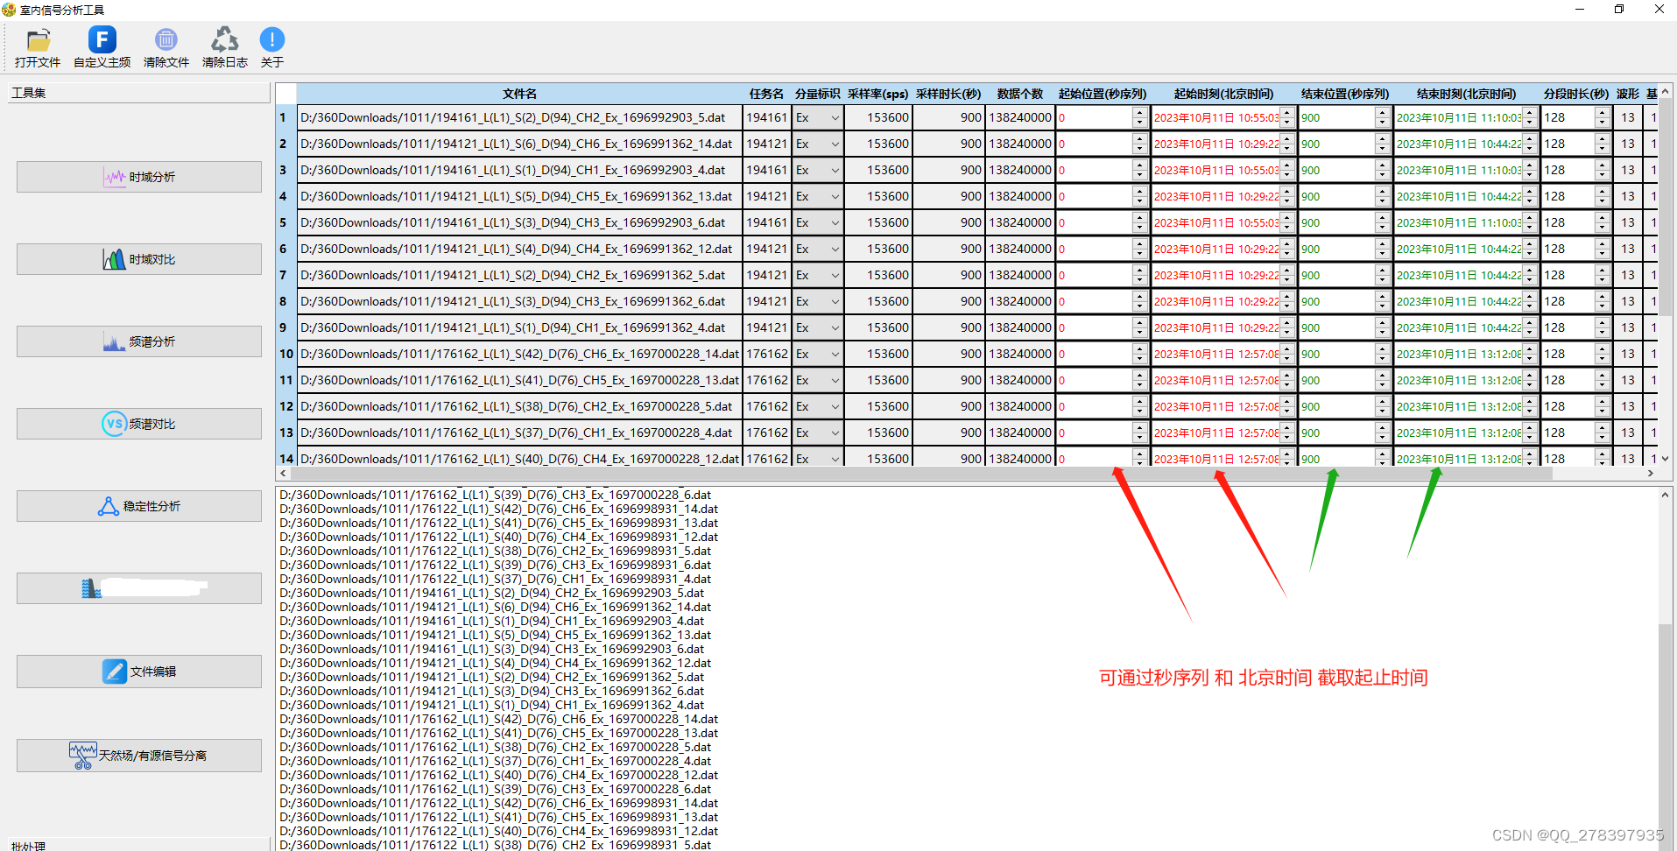Open the 关于 about dialog
The height and width of the screenshot is (851, 1677).
(271, 46)
